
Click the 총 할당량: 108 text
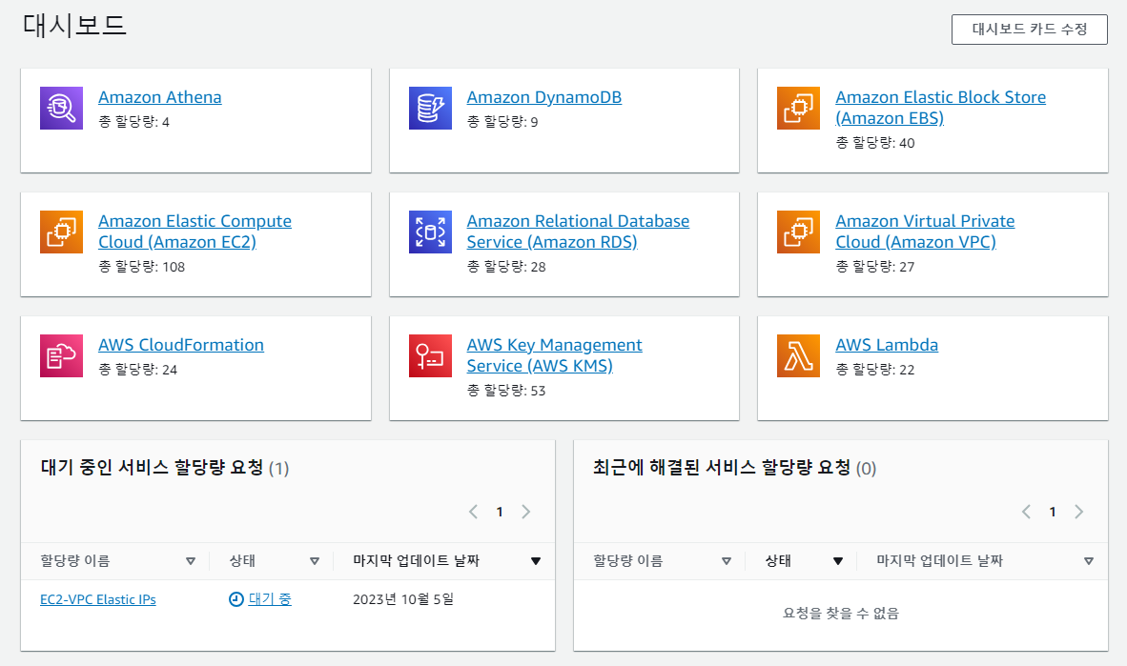click(x=142, y=267)
